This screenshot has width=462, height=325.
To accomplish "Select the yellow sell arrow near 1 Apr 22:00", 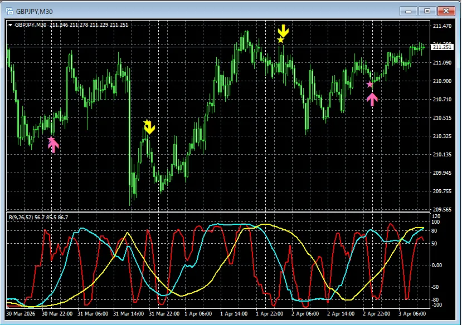I will click(x=283, y=31).
